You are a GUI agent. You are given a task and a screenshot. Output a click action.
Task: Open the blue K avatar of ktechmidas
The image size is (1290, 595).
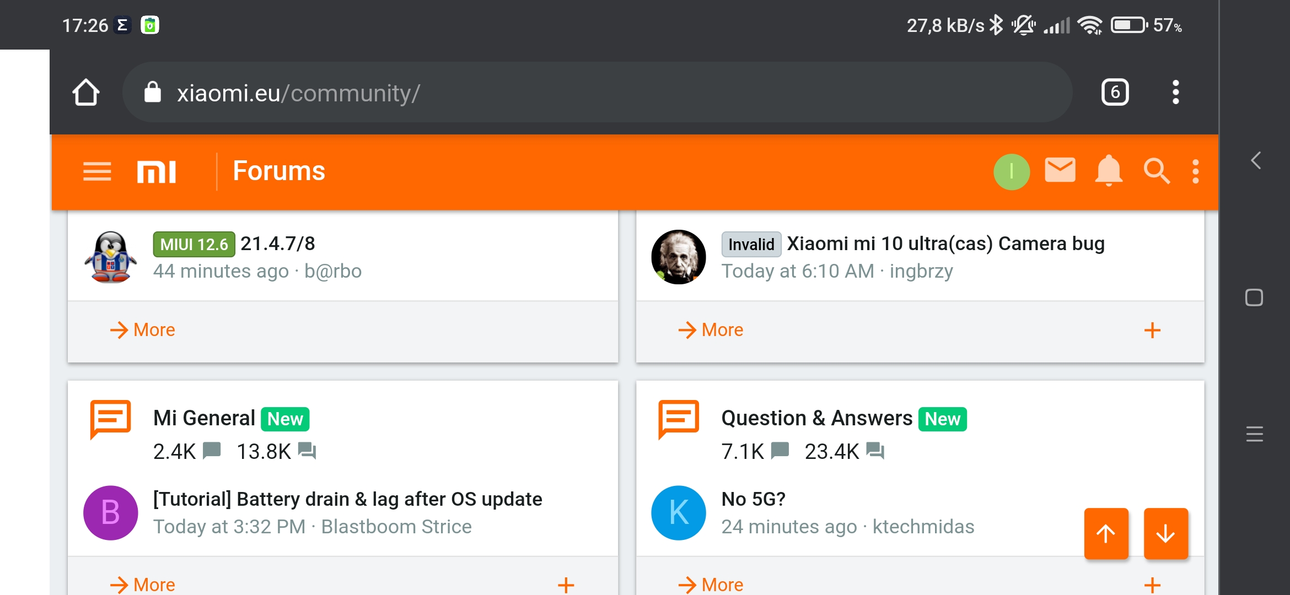(679, 512)
